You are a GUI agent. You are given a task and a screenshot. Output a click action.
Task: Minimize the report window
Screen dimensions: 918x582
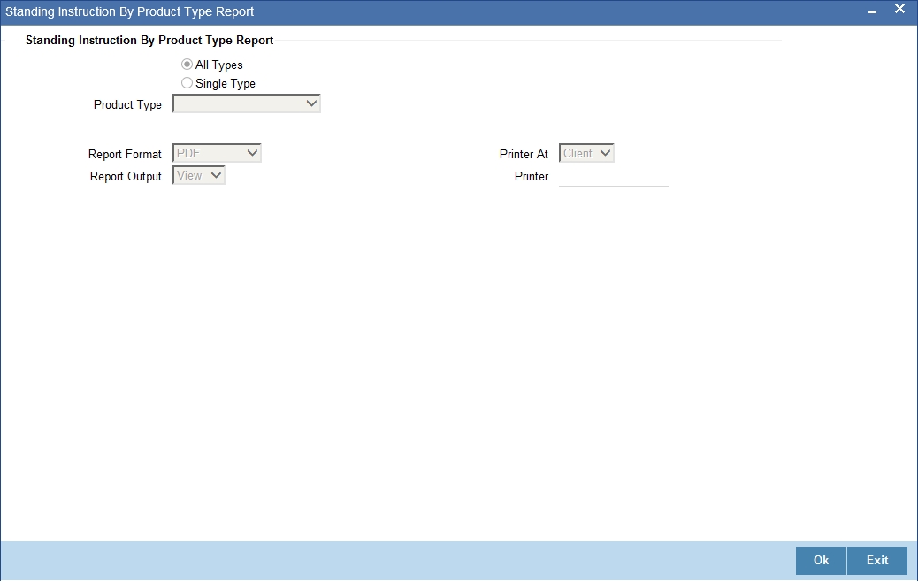coord(872,11)
